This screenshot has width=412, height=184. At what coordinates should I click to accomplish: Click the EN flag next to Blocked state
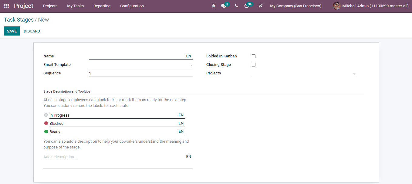pyautogui.click(x=181, y=123)
